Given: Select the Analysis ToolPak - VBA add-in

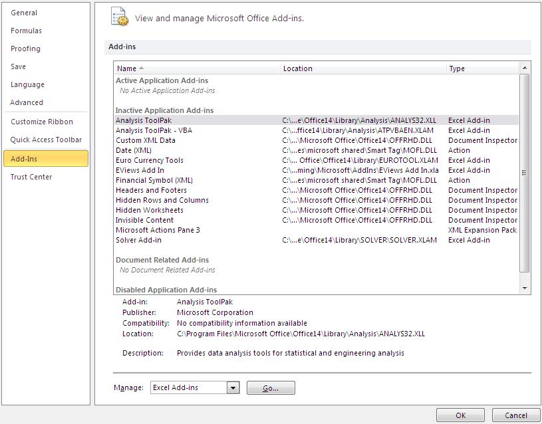Looking at the screenshot, I should (317, 130).
